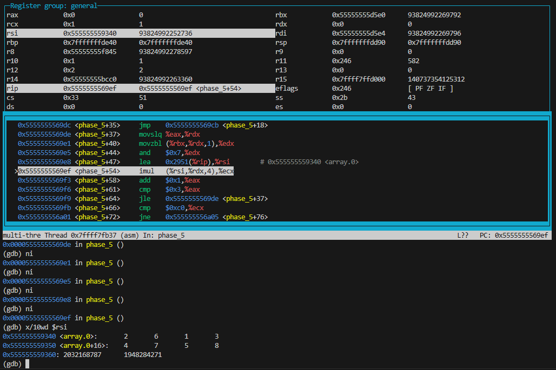Image resolution: width=556 pixels, height=370 pixels.
Task: Click the jne instruction at phase_5+72
Action: point(144,217)
